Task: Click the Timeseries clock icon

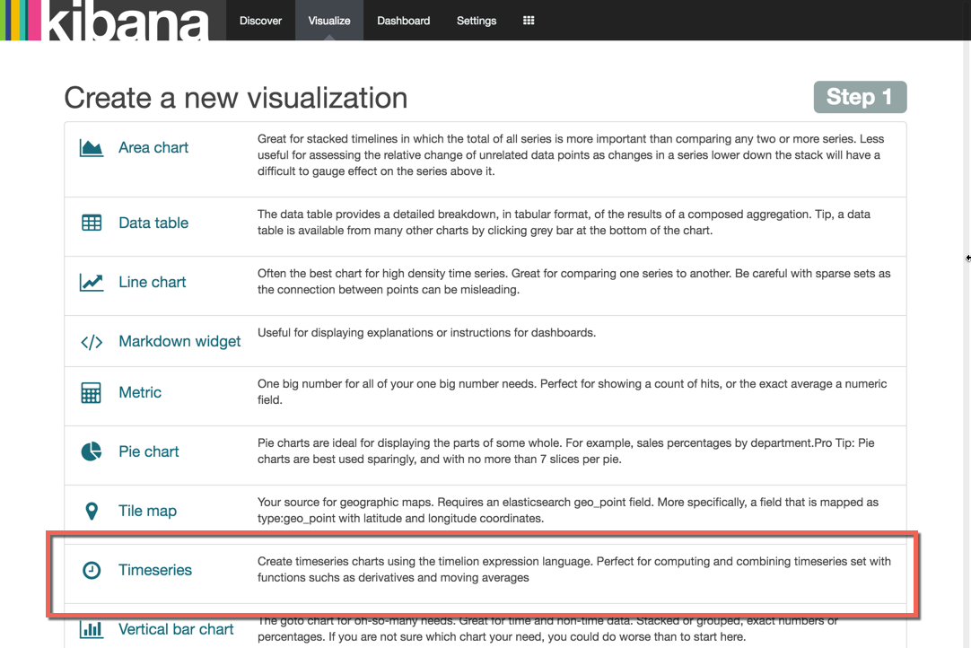Action: (x=92, y=571)
